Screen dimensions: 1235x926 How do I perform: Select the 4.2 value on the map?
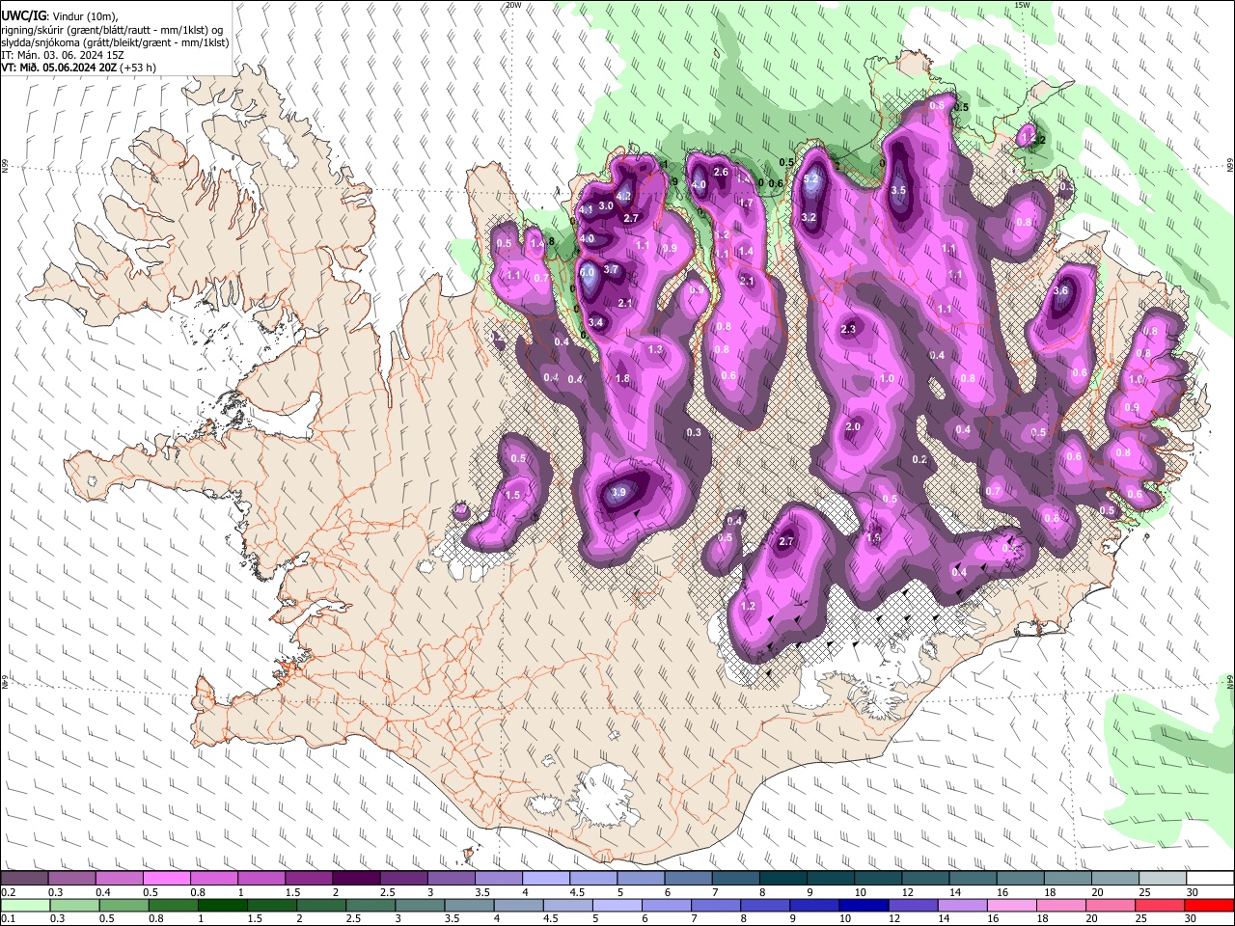(623, 196)
